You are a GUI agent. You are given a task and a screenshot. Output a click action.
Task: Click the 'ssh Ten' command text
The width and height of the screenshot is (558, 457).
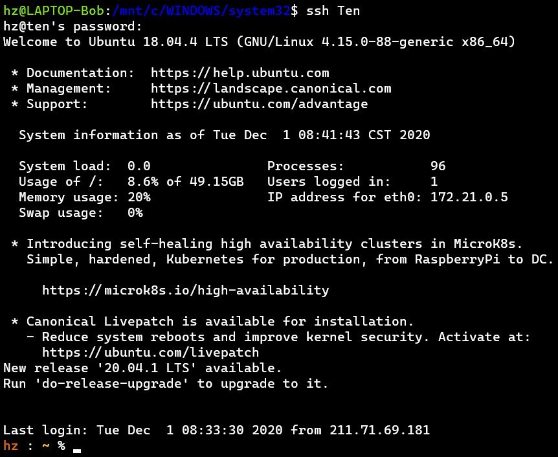(333, 10)
